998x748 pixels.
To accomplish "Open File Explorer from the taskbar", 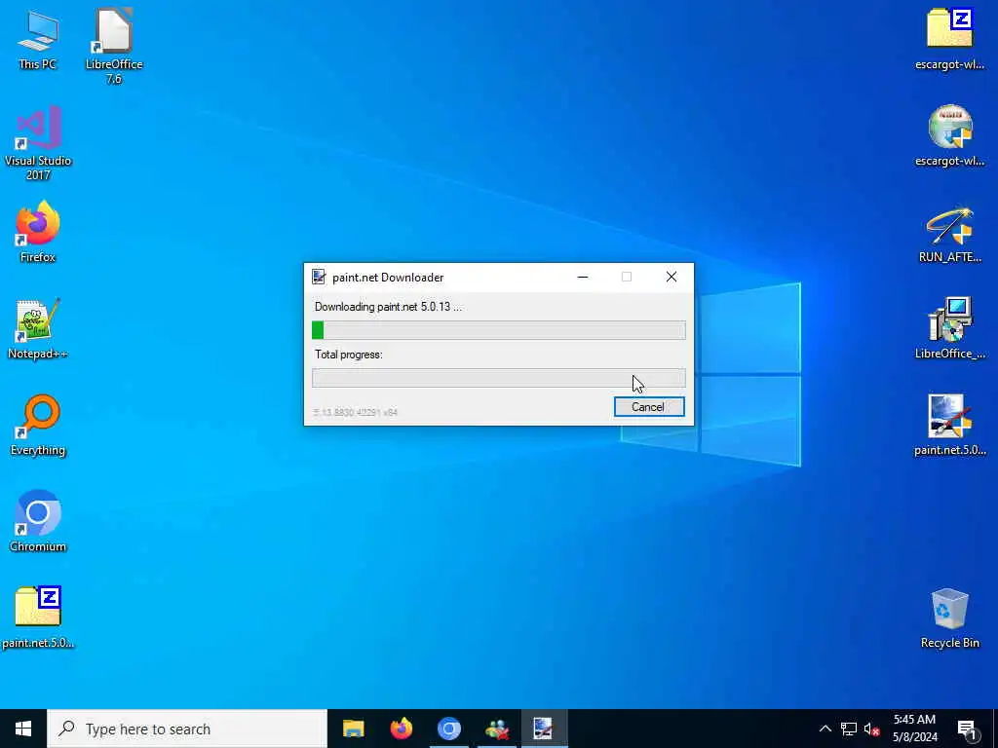I will pyautogui.click(x=353, y=729).
